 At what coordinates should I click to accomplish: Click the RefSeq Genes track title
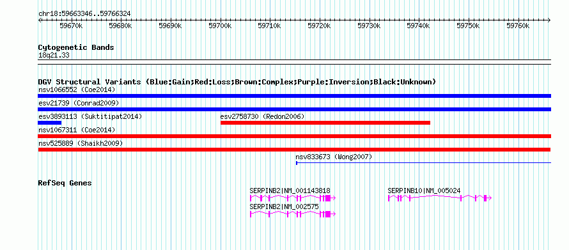(65, 184)
